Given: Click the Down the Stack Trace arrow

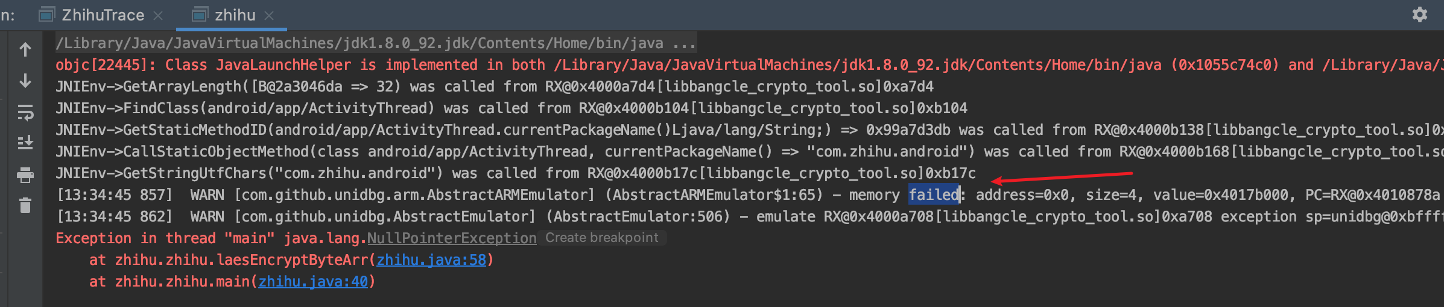Looking at the screenshot, I should [x=25, y=81].
